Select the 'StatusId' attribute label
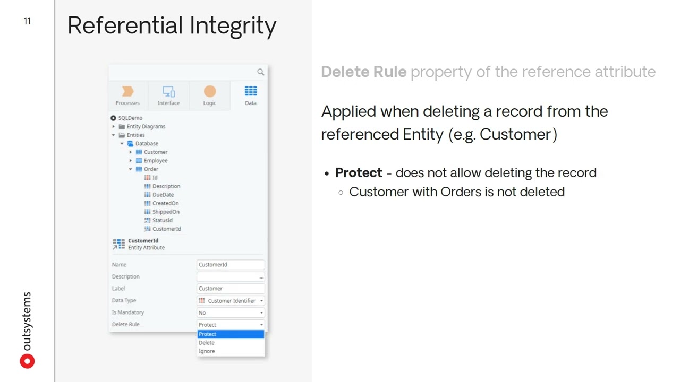The width and height of the screenshot is (680, 382). (163, 220)
